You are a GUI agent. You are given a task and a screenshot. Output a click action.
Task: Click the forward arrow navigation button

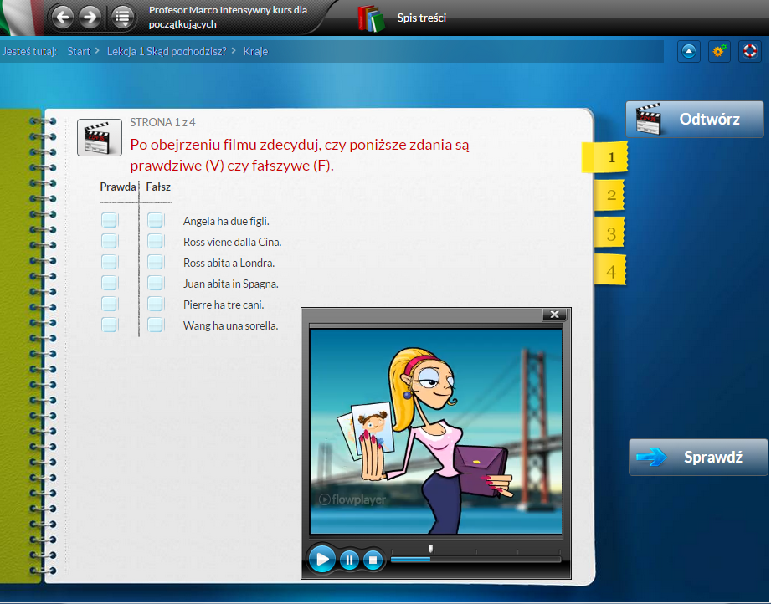pyautogui.click(x=90, y=16)
